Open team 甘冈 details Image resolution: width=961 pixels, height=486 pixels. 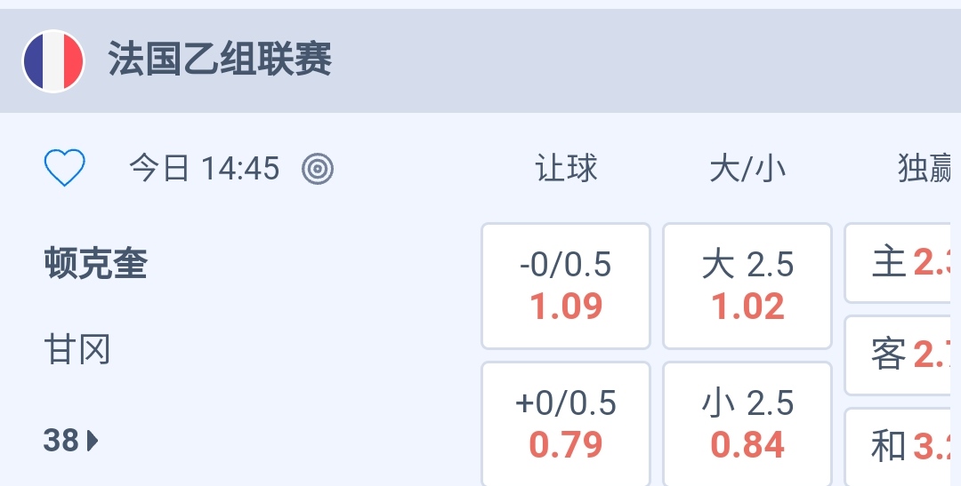click(77, 350)
